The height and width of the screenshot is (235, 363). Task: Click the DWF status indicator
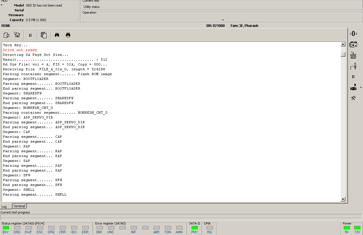click(x=29, y=228)
